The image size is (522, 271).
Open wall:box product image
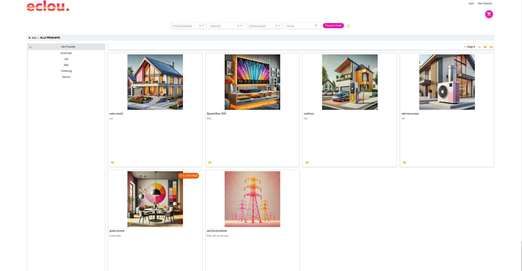350,82
